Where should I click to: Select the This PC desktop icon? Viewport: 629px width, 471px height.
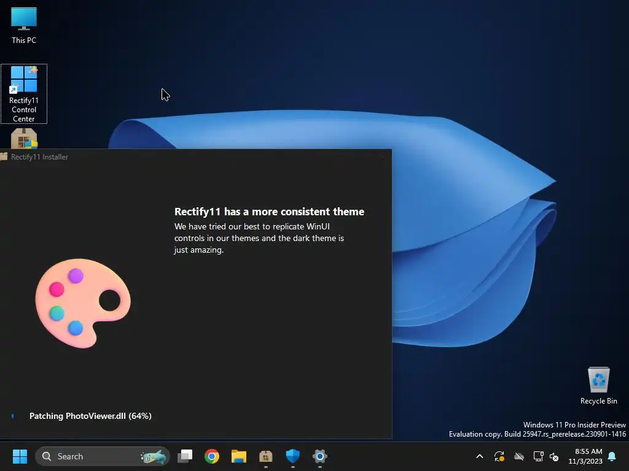[x=24, y=25]
